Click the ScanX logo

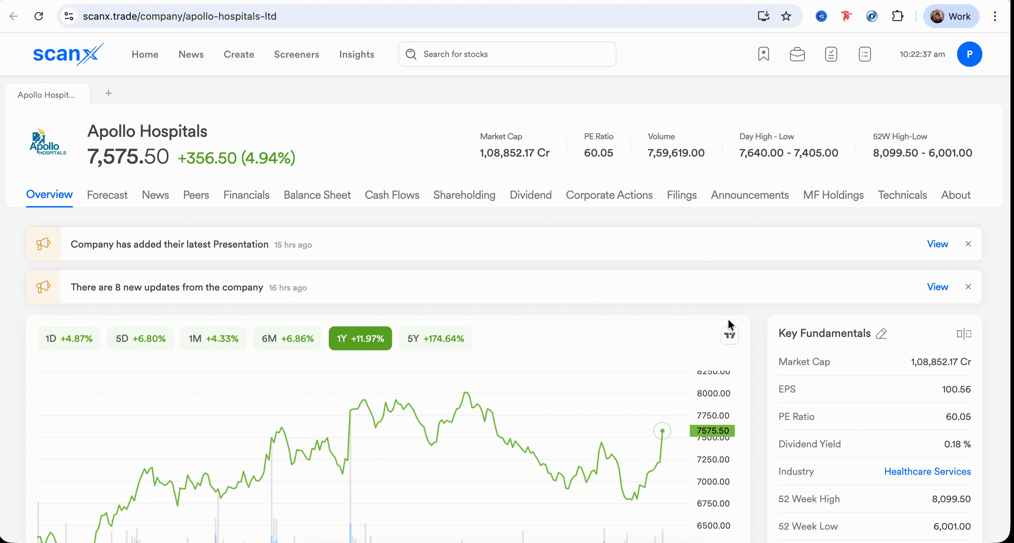click(69, 54)
